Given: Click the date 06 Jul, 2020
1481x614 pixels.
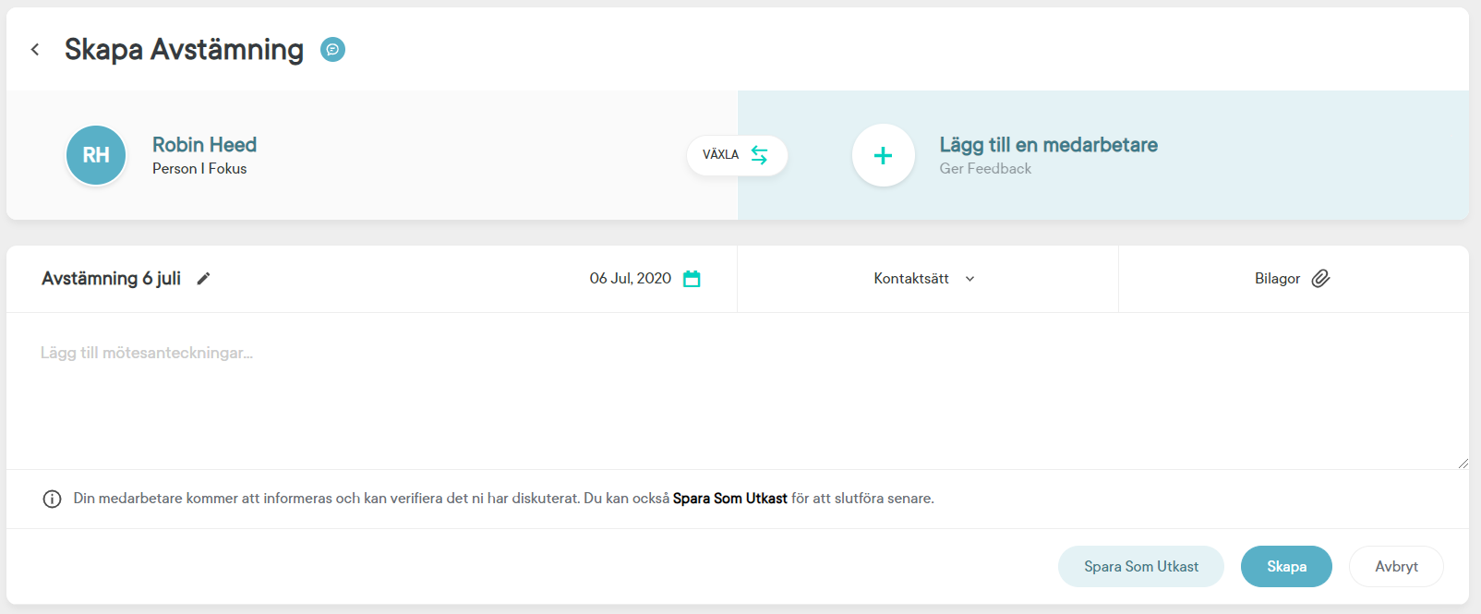Looking at the screenshot, I should 630,279.
